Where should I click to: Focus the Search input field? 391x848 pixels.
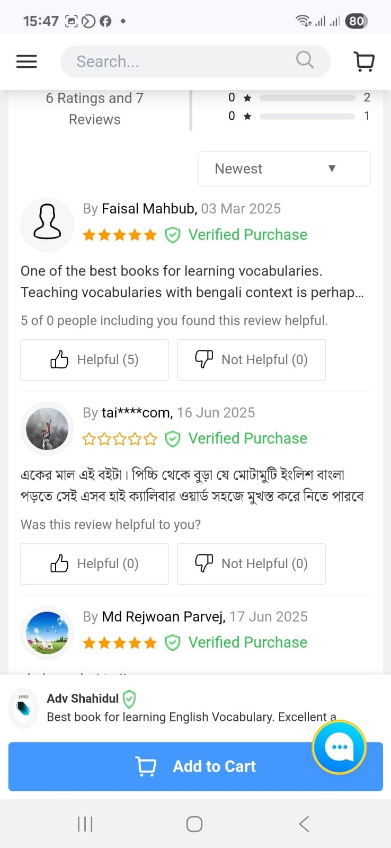point(180,61)
